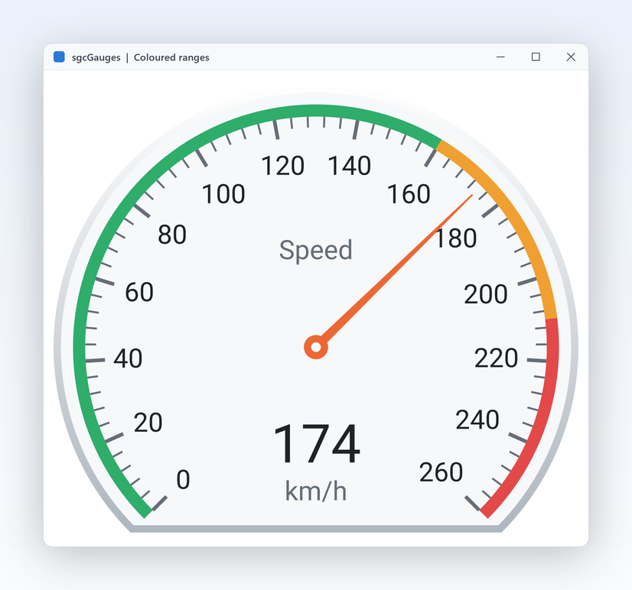Click the 60 scale label
Viewport: 632px width, 590px height.
[x=139, y=292]
